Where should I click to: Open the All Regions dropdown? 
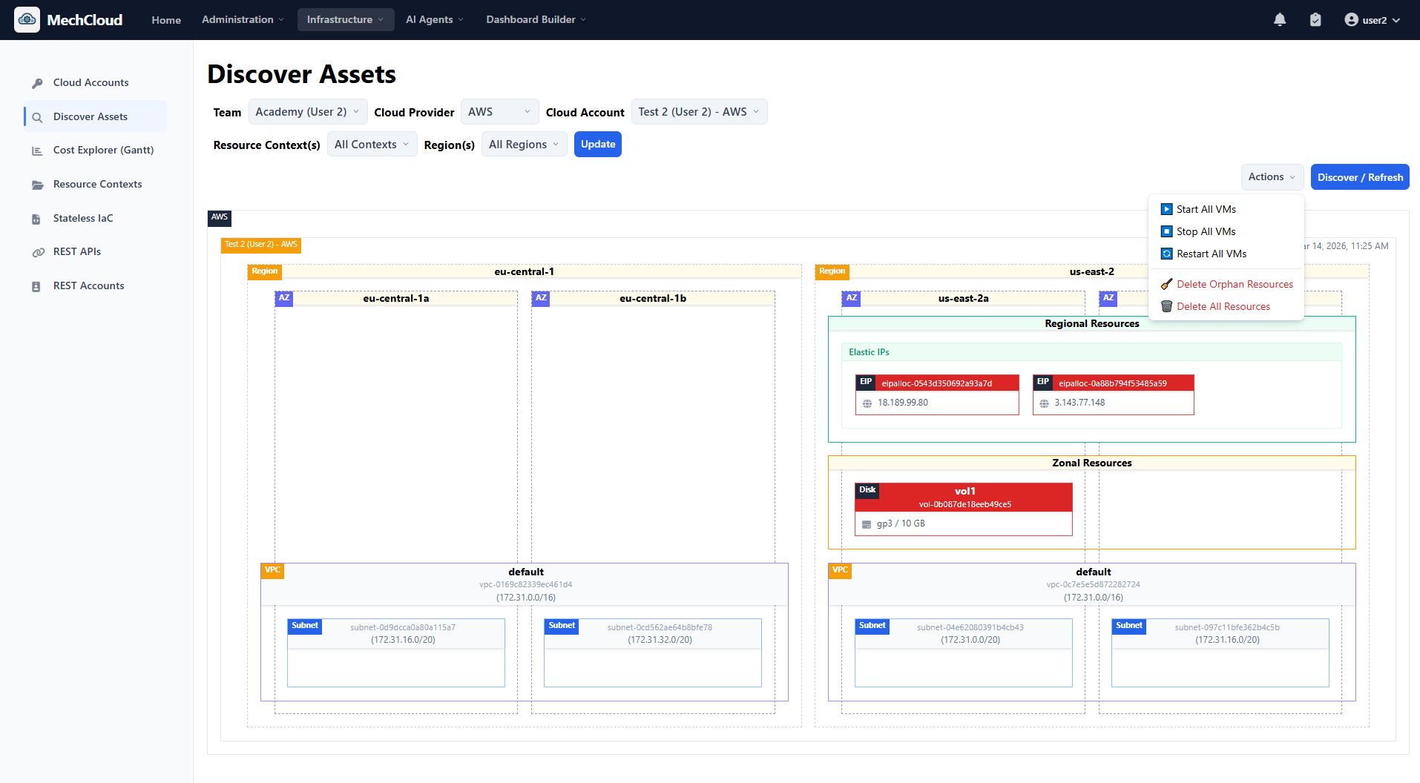pyautogui.click(x=524, y=144)
